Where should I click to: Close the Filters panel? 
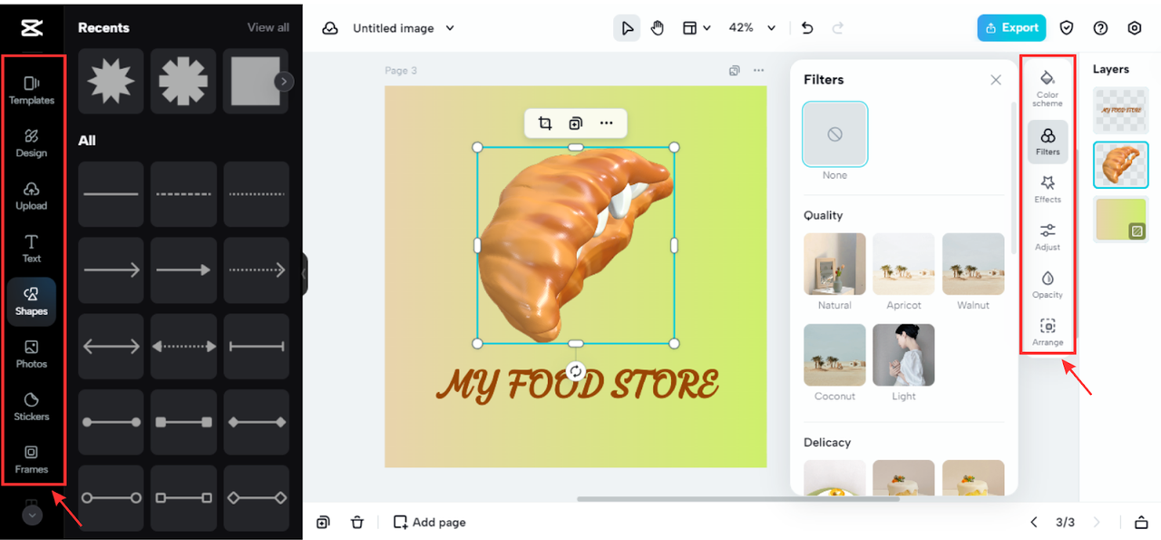(x=996, y=80)
